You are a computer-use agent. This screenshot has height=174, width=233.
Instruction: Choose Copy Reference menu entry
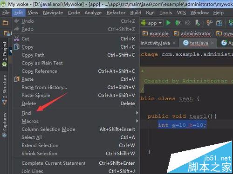coord(76,71)
